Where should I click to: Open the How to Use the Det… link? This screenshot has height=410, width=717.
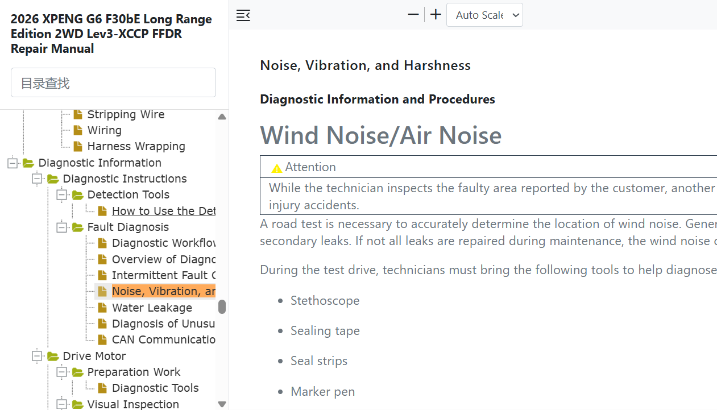tap(163, 211)
